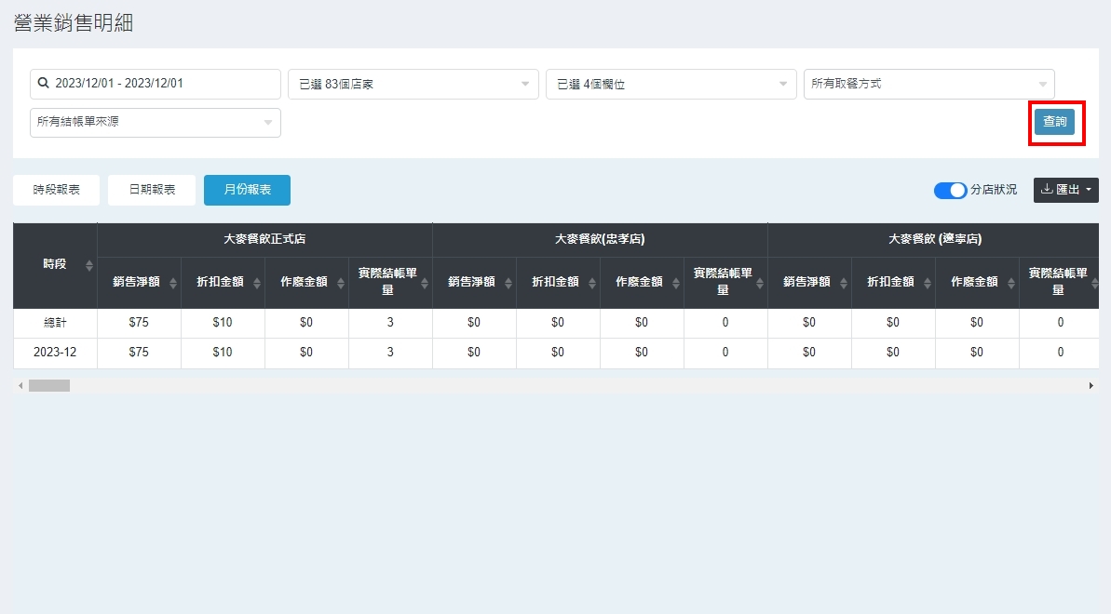The image size is (1111, 614).
Task: Sort by the 時段 column sort icon
Action: click(89, 265)
